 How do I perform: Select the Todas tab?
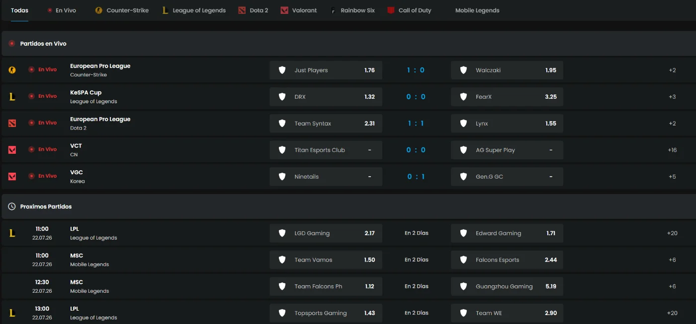pyautogui.click(x=19, y=10)
